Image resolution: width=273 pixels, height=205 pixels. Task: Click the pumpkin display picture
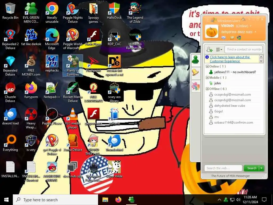[211, 31]
